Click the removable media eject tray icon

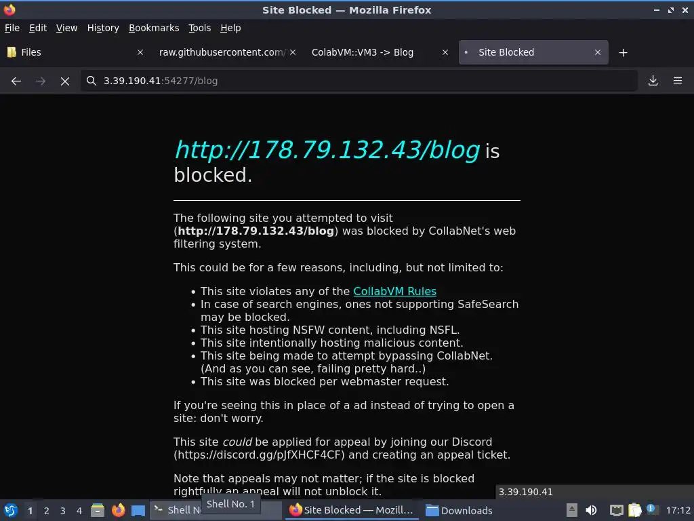572,510
